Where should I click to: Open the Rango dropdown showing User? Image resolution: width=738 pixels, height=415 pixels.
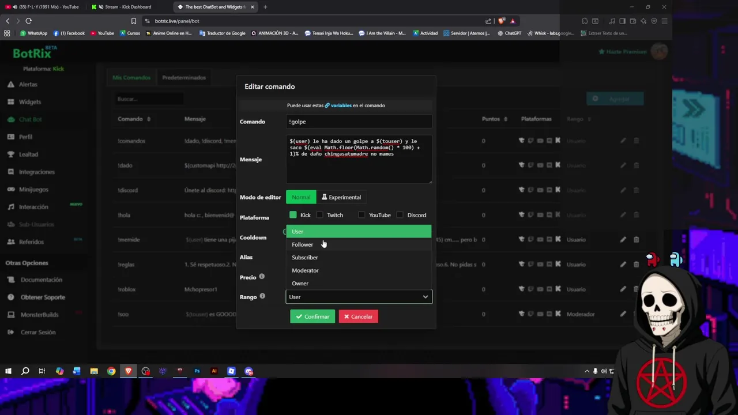[359, 297]
